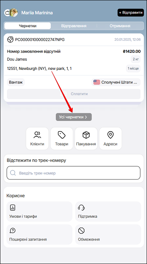Screen dimensions: 147x264
Task: Open the Пакування box icon tile
Action: [86, 138]
